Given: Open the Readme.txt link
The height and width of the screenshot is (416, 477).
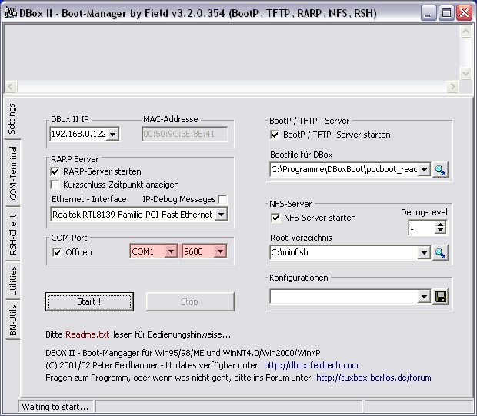Looking at the screenshot, I should [87, 334].
